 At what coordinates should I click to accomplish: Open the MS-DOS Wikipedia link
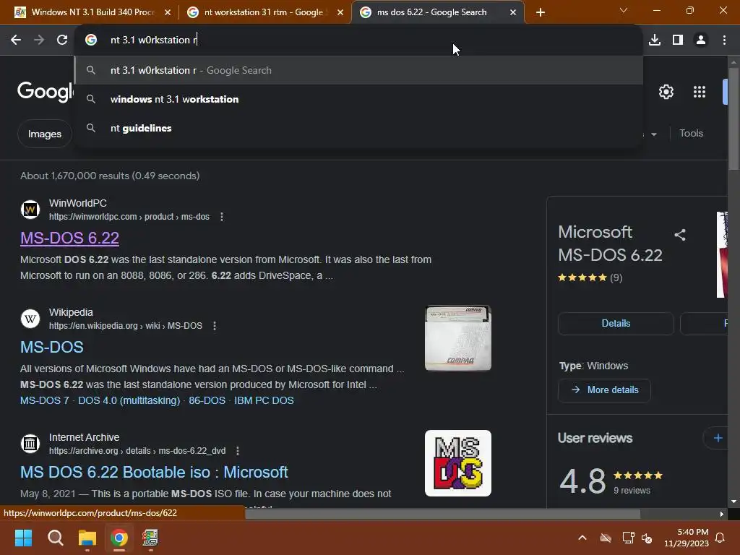pyautogui.click(x=52, y=347)
